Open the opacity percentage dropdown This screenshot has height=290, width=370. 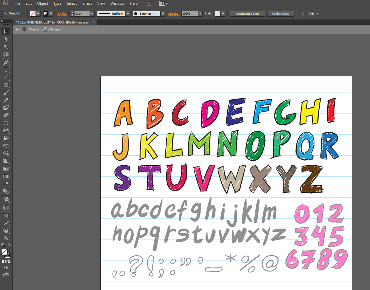point(200,14)
